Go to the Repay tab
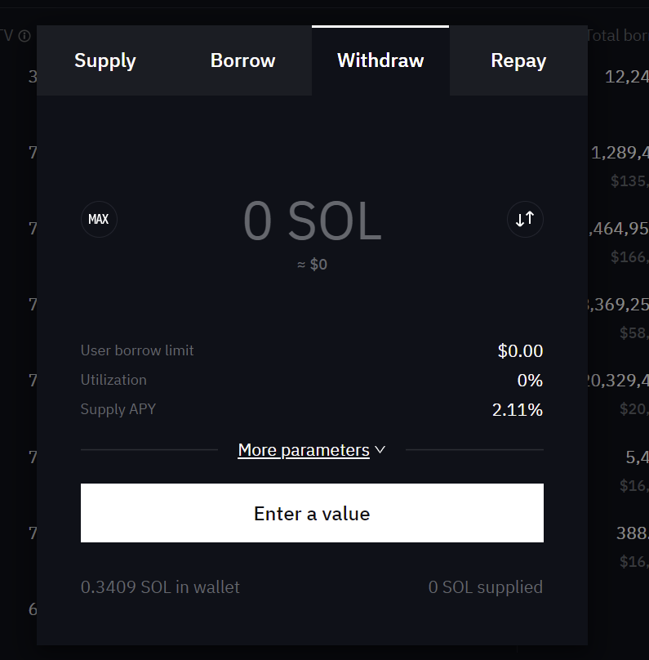 click(518, 60)
